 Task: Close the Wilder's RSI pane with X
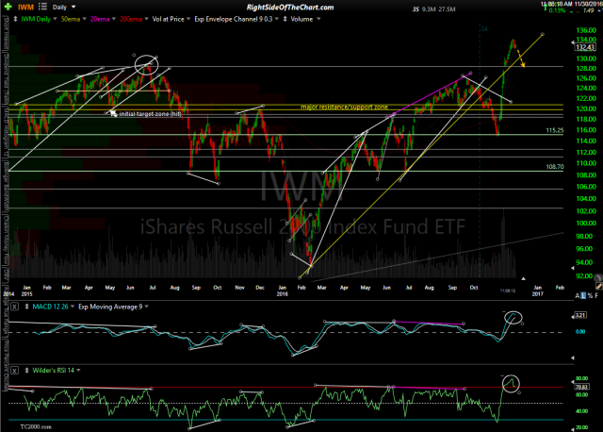point(14,371)
